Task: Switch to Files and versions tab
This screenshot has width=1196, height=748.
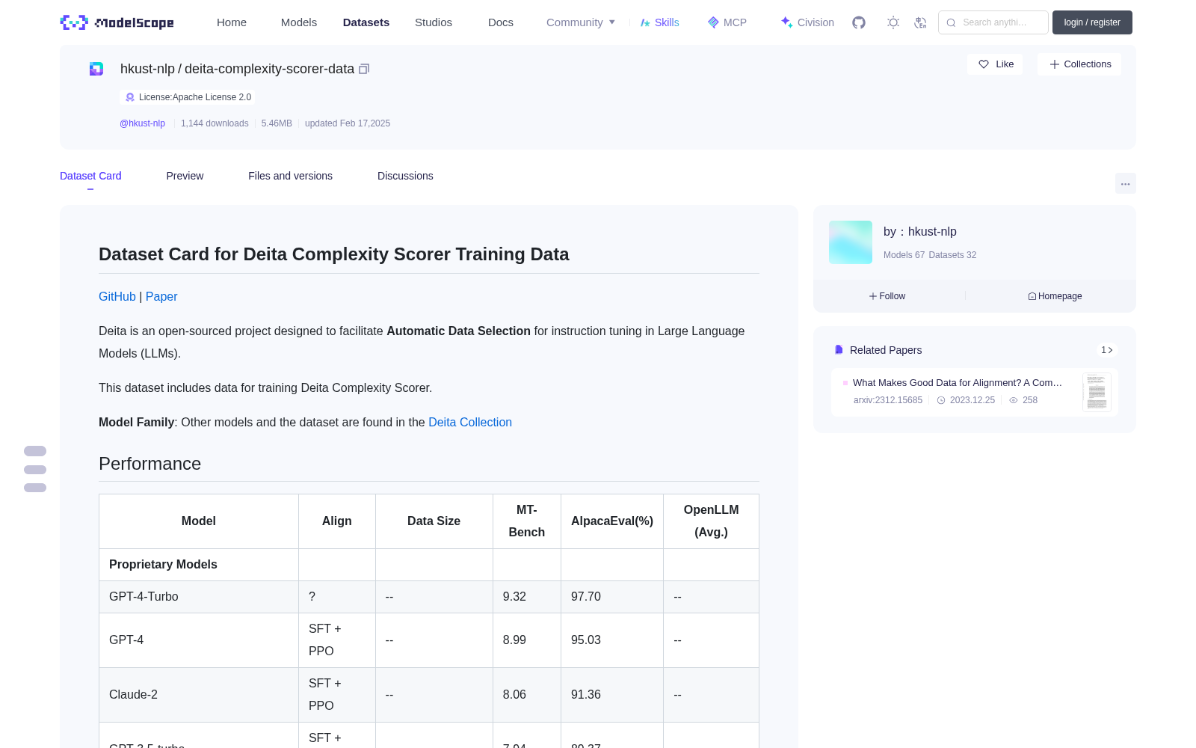Action: tap(290, 176)
